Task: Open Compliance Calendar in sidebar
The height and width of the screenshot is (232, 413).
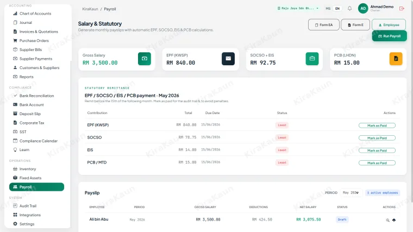Action: 39,141
